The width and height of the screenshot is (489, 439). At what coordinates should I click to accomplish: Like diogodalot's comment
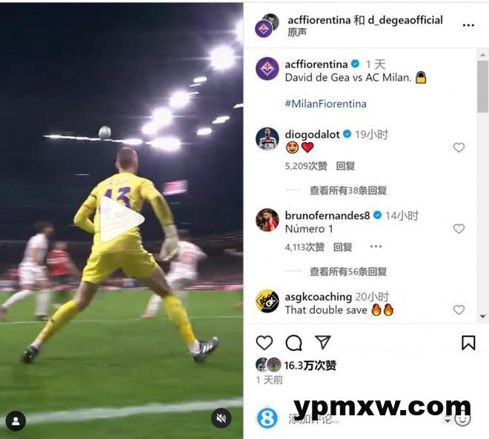(459, 147)
